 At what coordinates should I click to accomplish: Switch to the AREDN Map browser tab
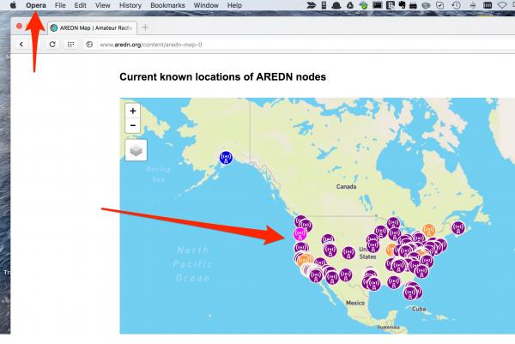[93, 28]
